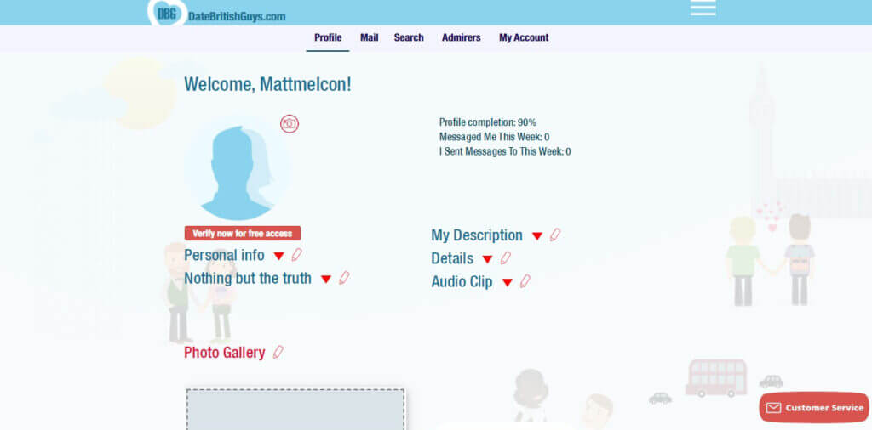Click the Details heading

coord(452,258)
